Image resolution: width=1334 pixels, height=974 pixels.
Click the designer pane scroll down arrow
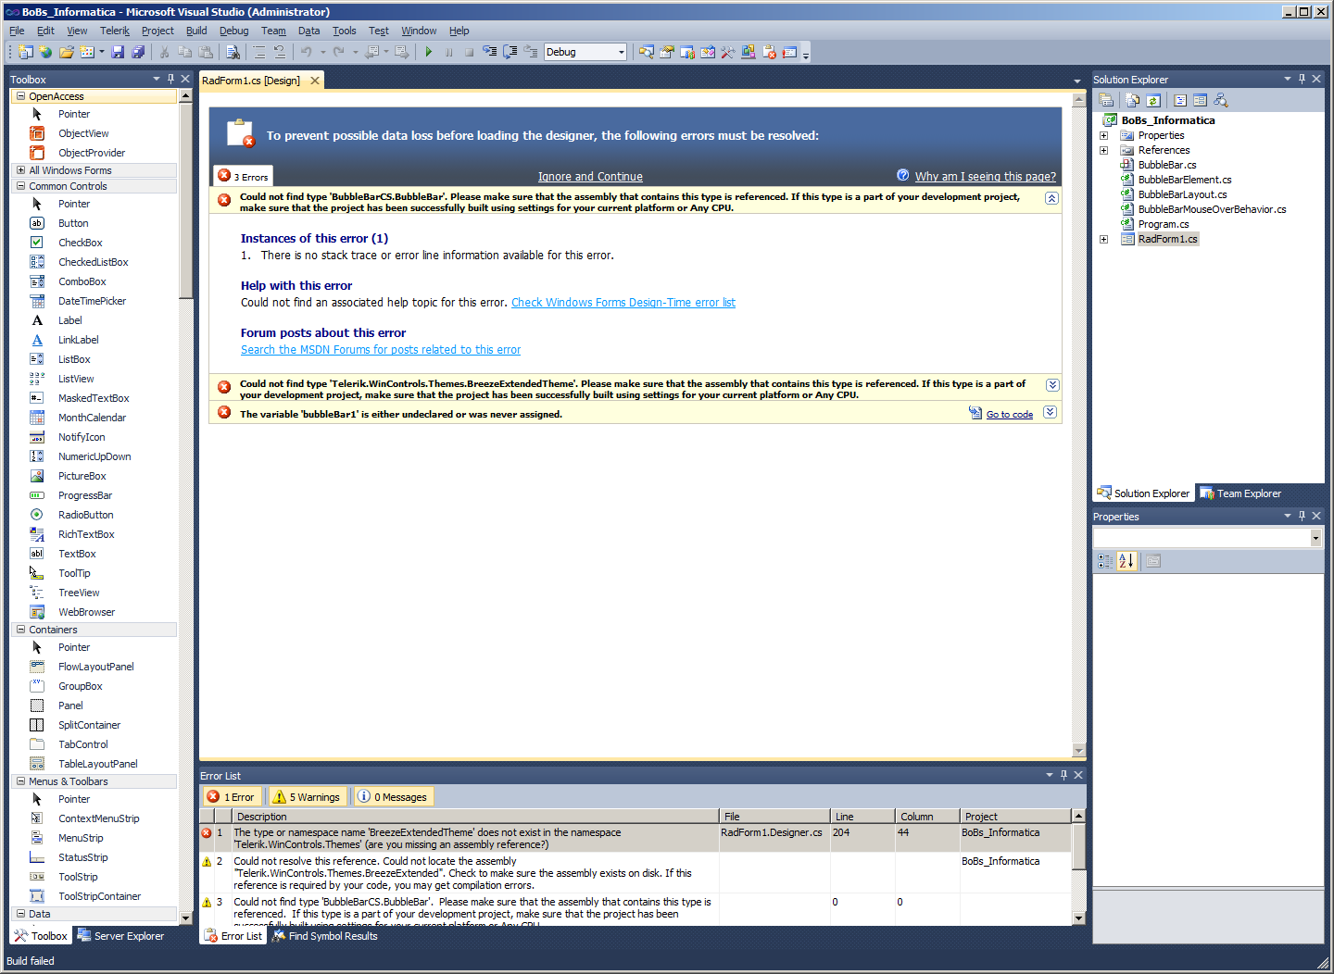click(x=1078, y=750)
